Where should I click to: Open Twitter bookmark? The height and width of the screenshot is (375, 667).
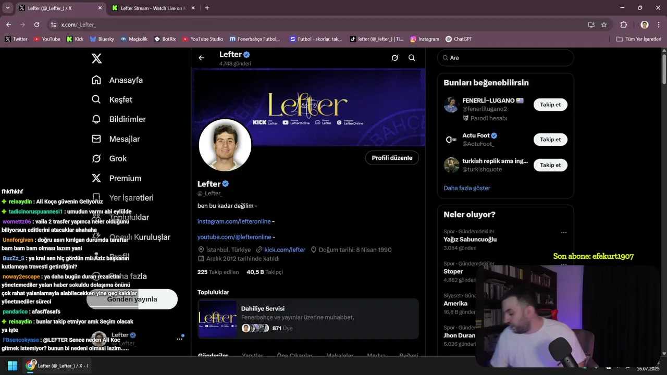[x=16, y=39]
